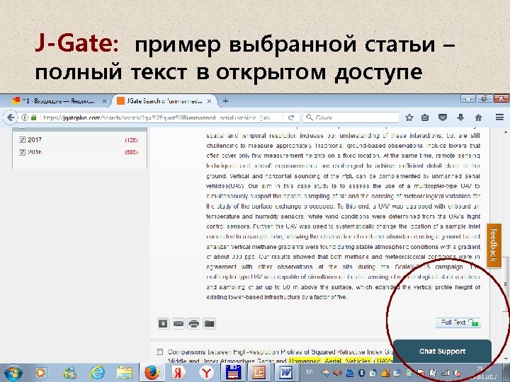510x382 pixels.
Task: Launch Windows Media Player from taskbar
Action: click(x=41, y=373)
